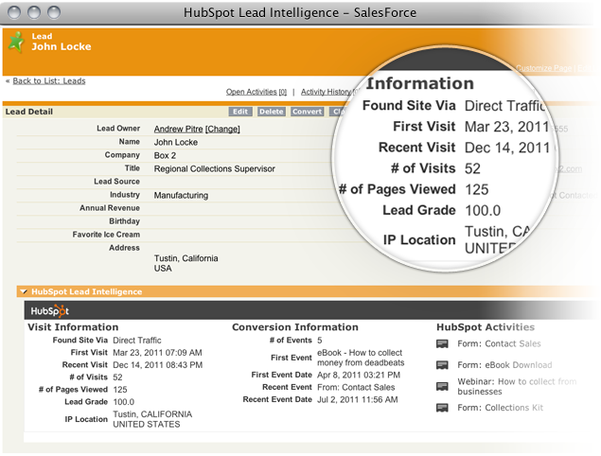Select lead grade 100.0 in Visit Information

(x=124, y=402)
